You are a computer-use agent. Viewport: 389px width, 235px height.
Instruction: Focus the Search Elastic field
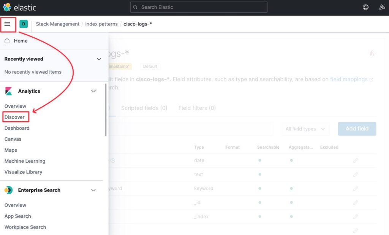[199, 7]
